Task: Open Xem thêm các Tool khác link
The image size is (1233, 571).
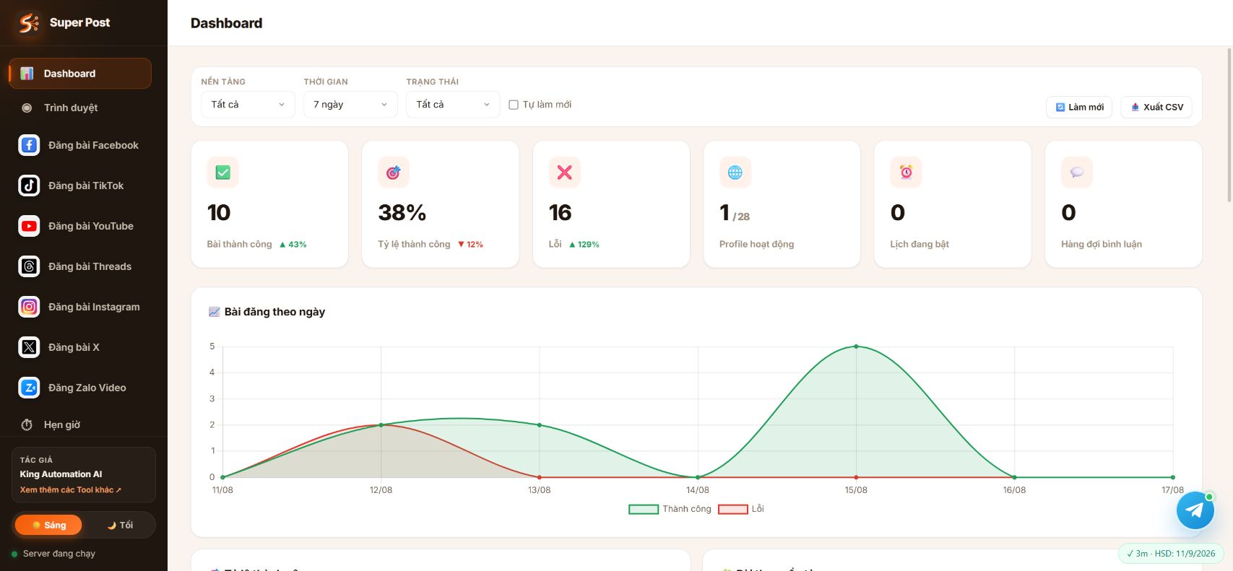Action: click(71, 489)
